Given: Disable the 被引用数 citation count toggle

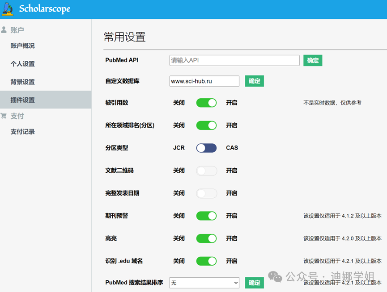Looking at the screenshot, I should pos(206,103).
